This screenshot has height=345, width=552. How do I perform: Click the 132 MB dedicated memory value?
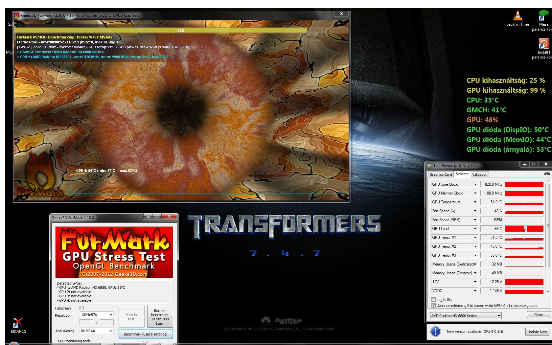click(492, 264)
